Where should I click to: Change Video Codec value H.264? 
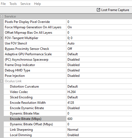pos(99,92)
